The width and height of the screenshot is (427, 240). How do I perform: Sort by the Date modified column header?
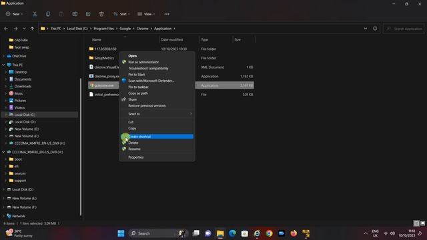tap(172, 40)
